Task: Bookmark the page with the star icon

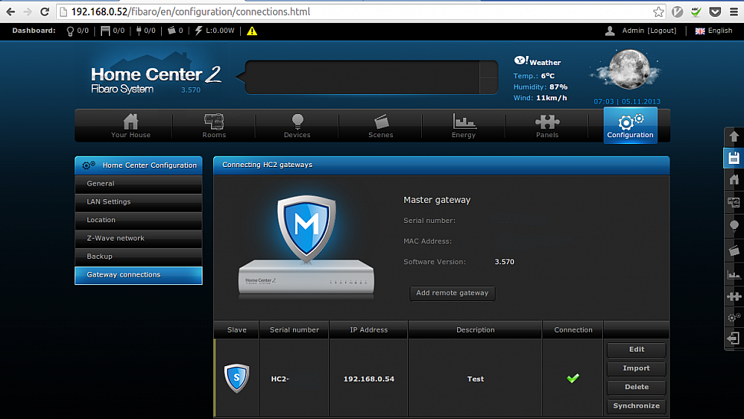Action: coord(658,11)
